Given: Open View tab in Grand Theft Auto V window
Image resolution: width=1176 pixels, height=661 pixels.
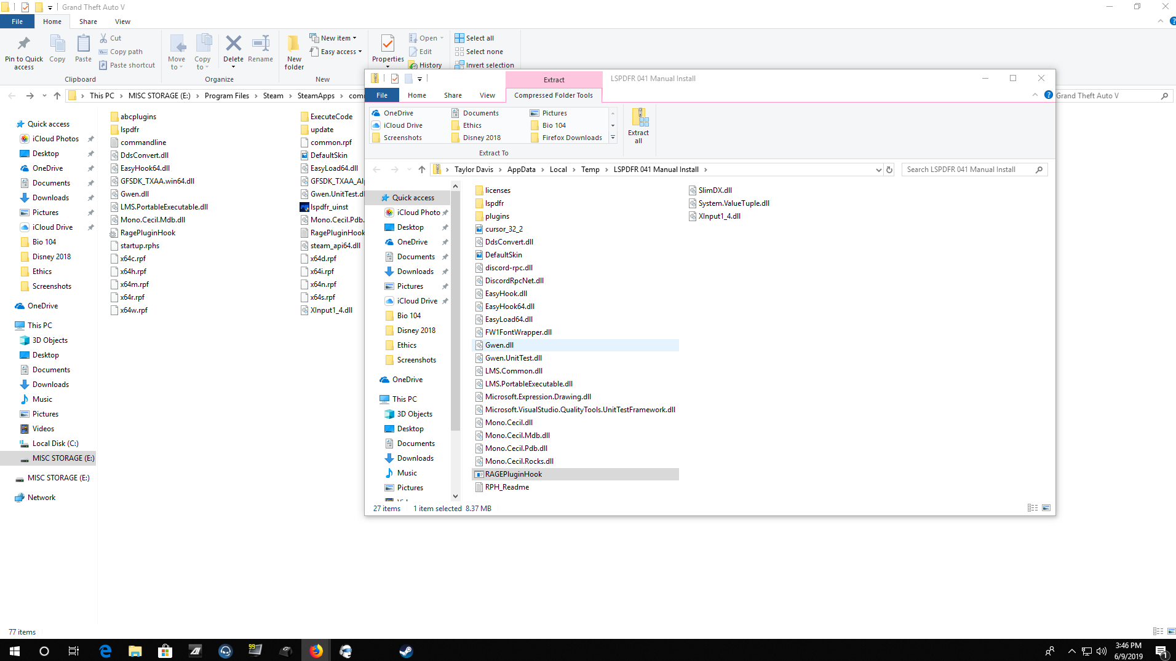Looking at the screenshot, I should click(x=122, y=22).
